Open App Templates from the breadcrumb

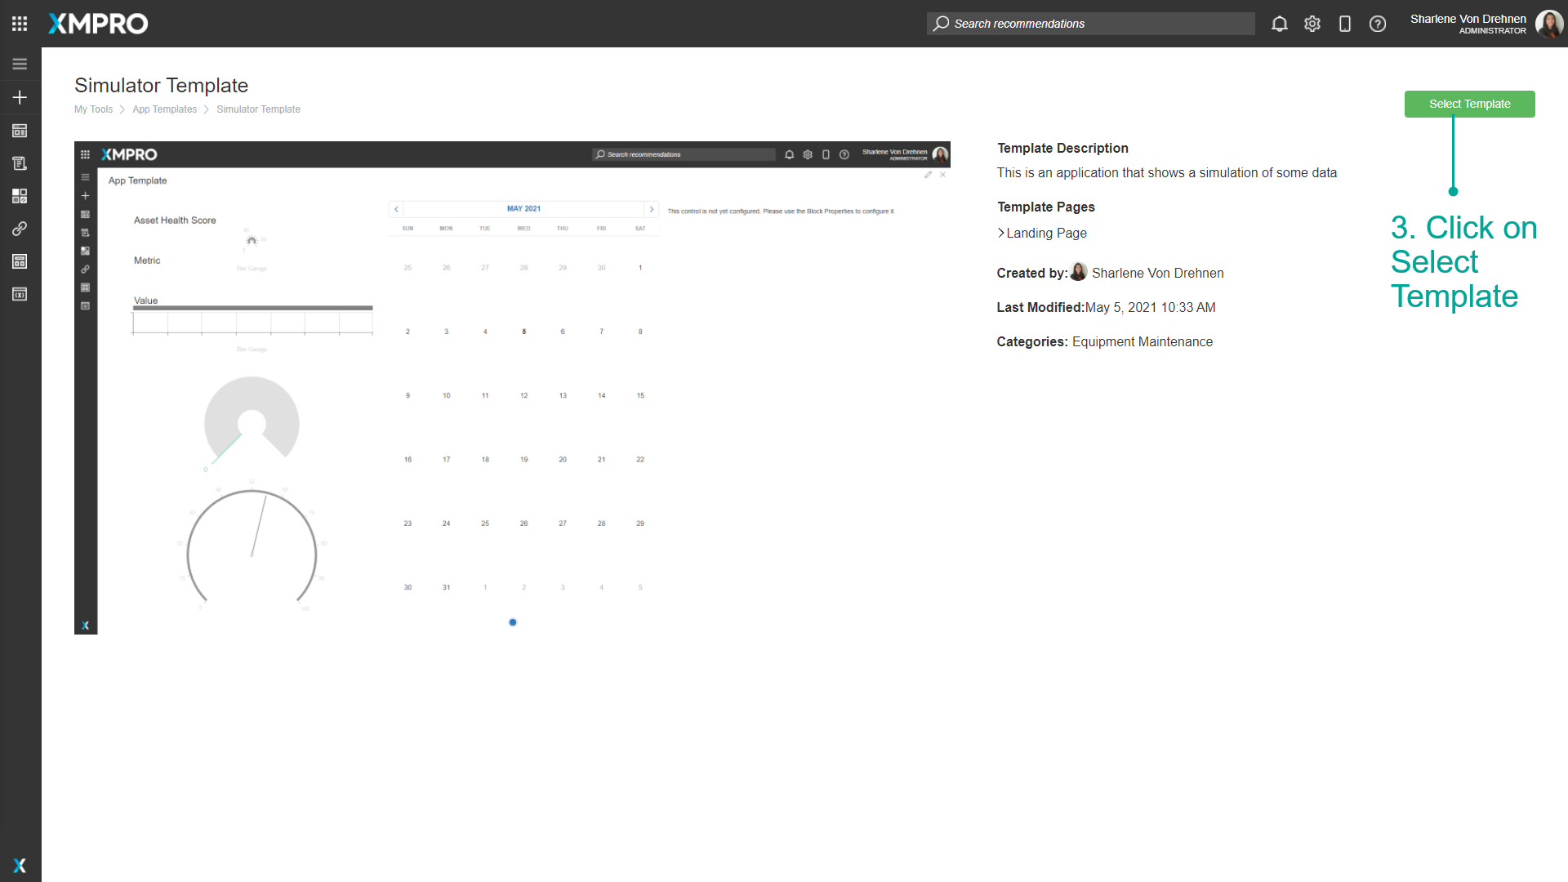pyautogui.click(x=164, y=109)
